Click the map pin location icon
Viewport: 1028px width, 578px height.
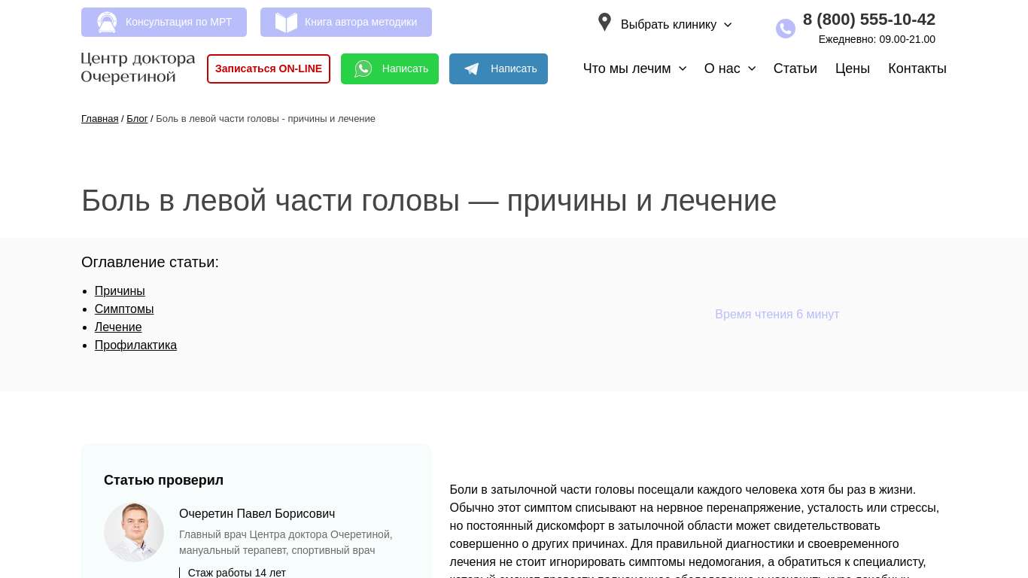click(x=604, y=23)
